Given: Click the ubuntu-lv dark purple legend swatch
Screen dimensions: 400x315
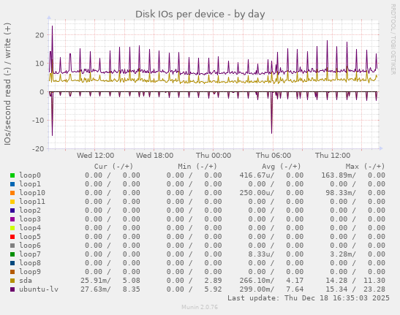Looking at the screenshot, I should tap(12, 289).
